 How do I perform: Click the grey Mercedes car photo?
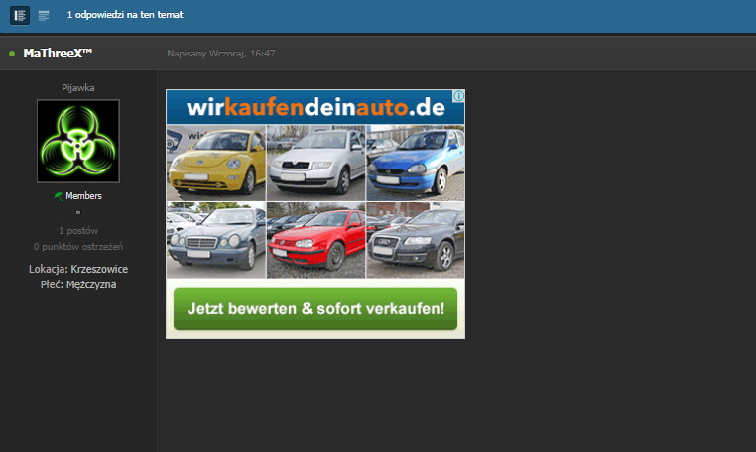(216, 240)
